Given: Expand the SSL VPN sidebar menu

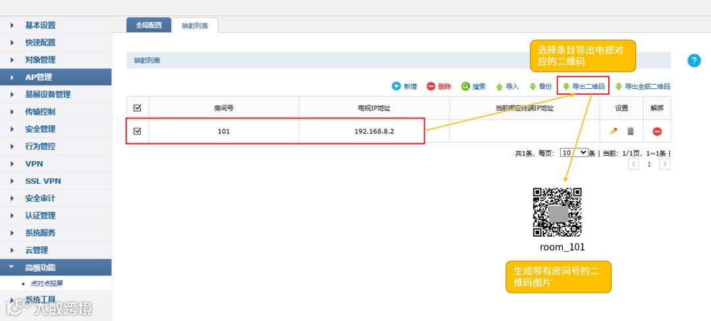Looking at the screenshot, I should pyautogui.click(x=56, y=181).
